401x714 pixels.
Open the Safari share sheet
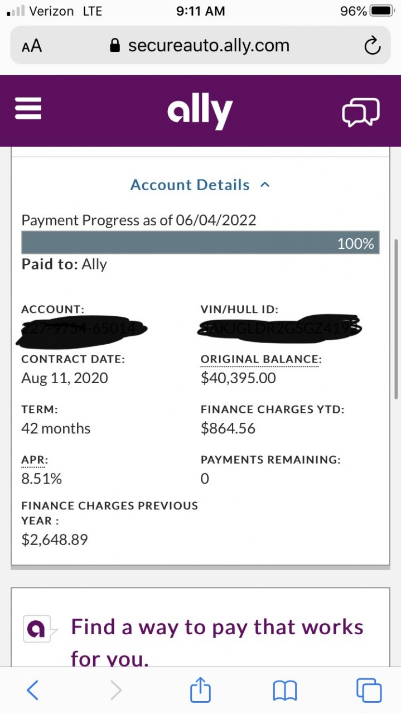click(x=201, y=691)
